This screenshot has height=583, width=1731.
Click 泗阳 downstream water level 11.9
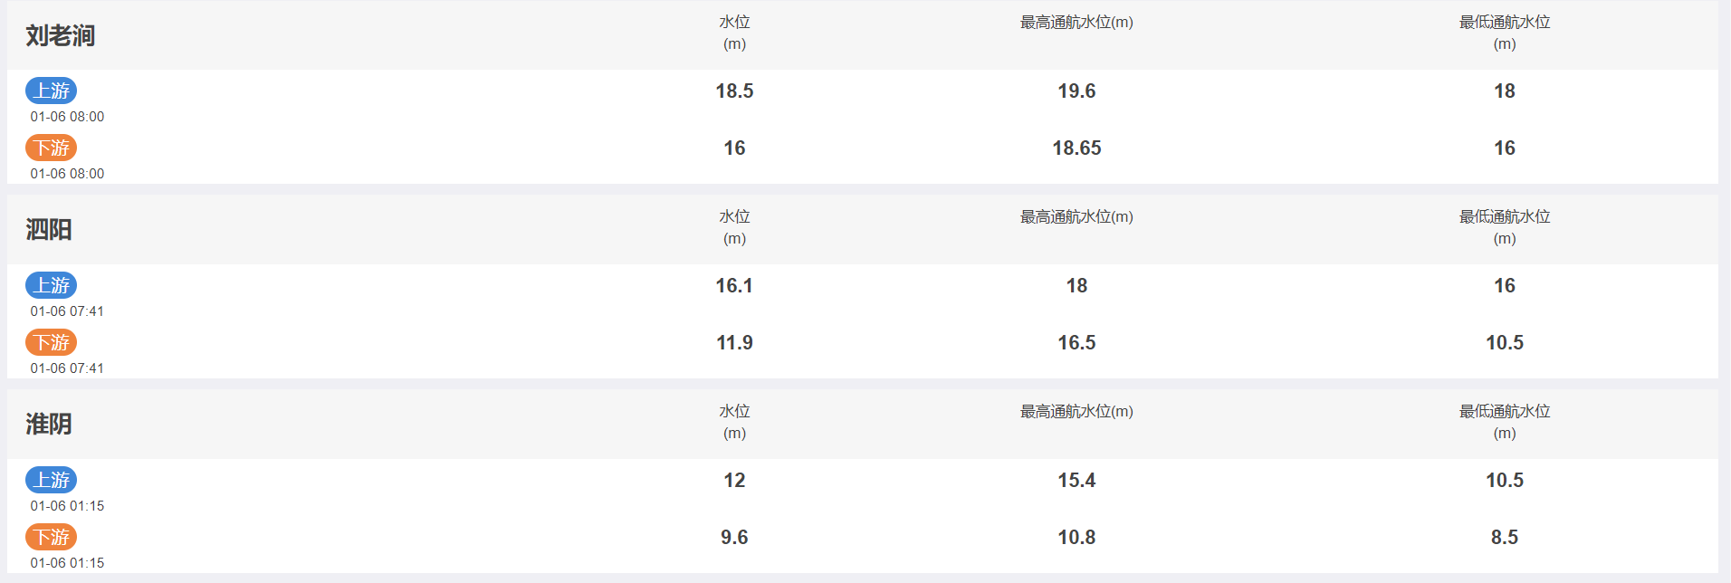coord(734,342)
